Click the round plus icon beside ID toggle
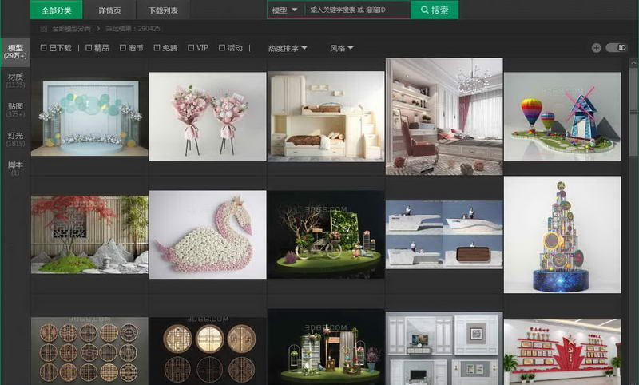The image size is (639, 385). 596,48
